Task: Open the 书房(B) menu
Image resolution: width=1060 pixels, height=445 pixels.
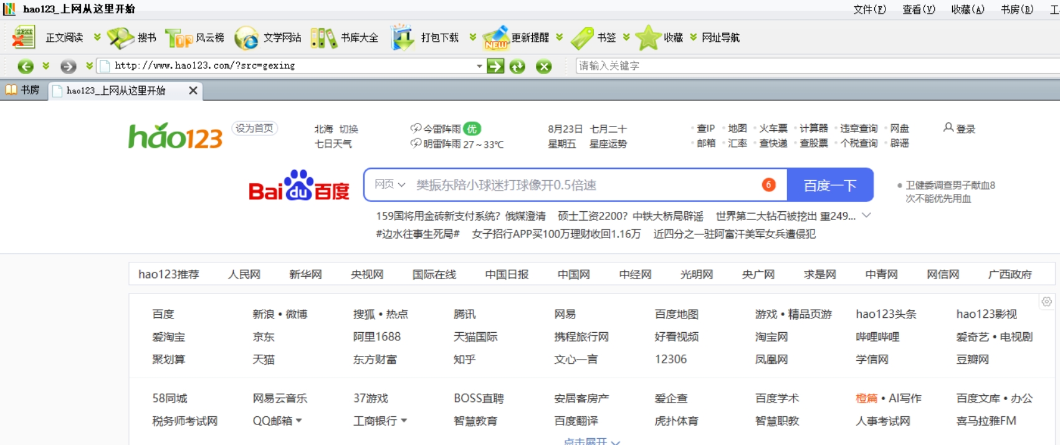Action: point(1017,9)
